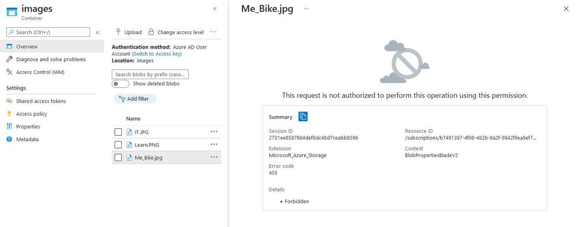
Task: Select the Learn.PNG checkbox
Action: click(x=118, y=144)
